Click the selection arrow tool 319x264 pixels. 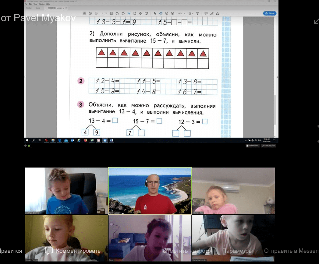click(155, 13)
